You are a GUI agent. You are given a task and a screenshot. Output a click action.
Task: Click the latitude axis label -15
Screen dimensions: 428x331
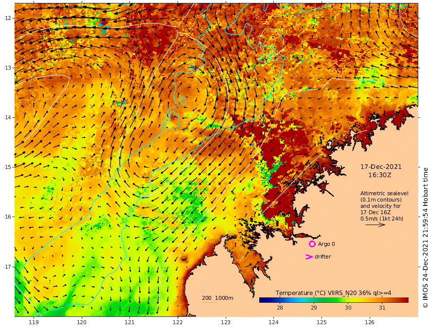click(7, 167)
